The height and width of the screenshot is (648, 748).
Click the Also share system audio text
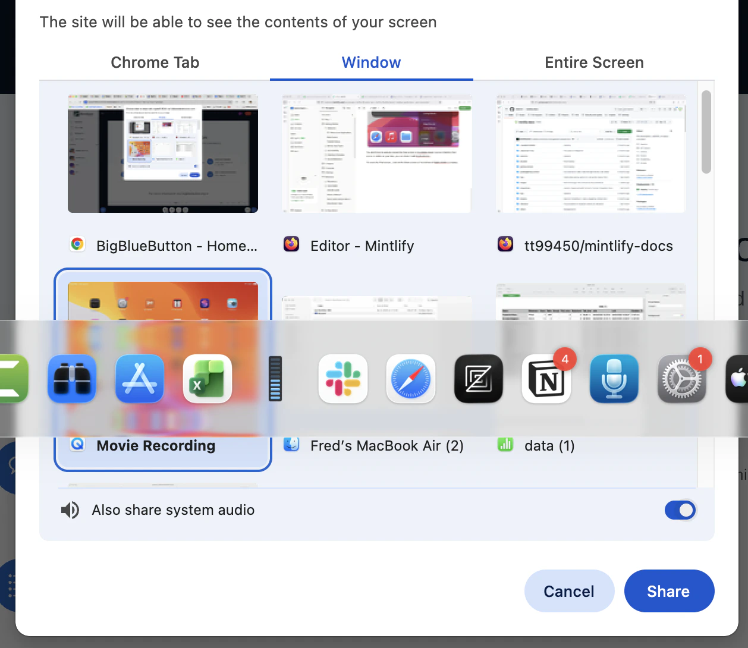point(173,510)
